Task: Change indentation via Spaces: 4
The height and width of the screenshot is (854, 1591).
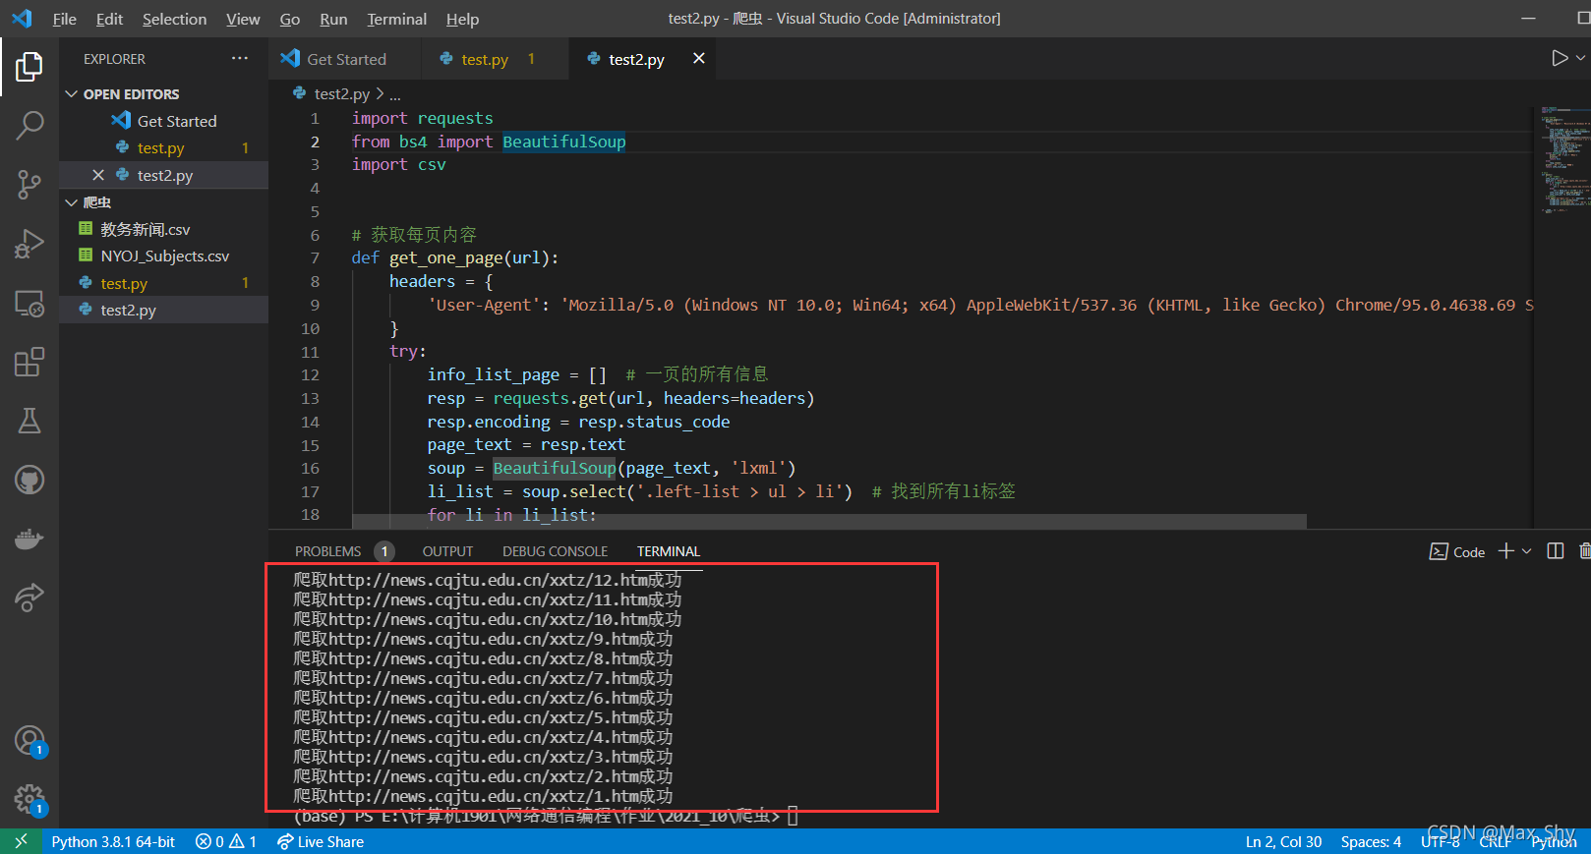Action: pyautogui.click(x=1371, y=841)
